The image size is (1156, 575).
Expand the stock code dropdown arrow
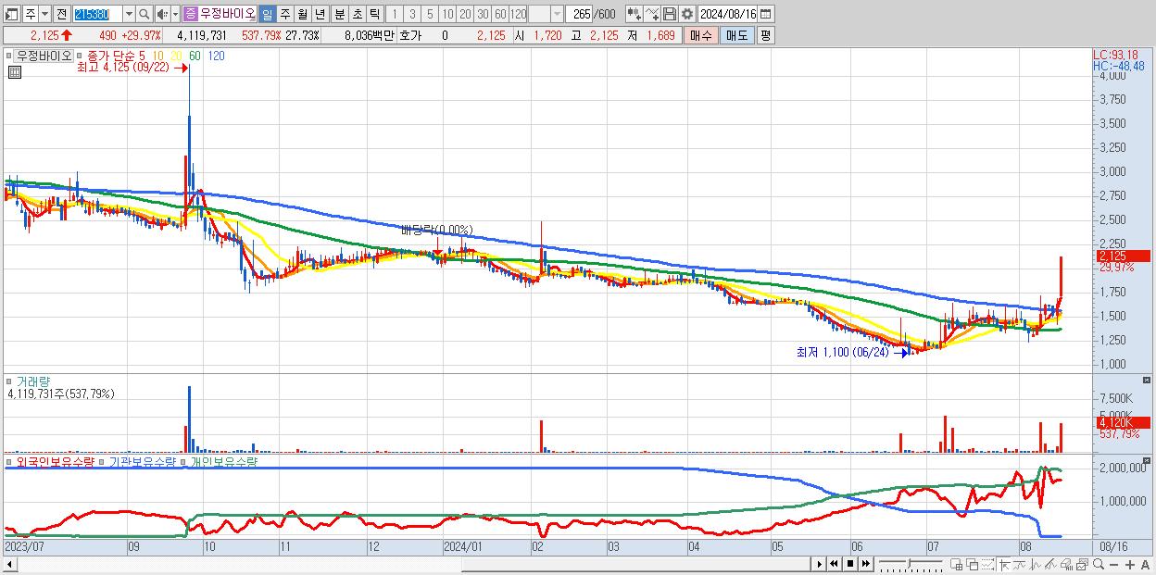click(x=129, y=14)
